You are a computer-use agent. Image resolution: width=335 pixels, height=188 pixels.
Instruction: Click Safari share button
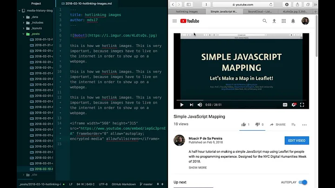[x=297, y=5]
